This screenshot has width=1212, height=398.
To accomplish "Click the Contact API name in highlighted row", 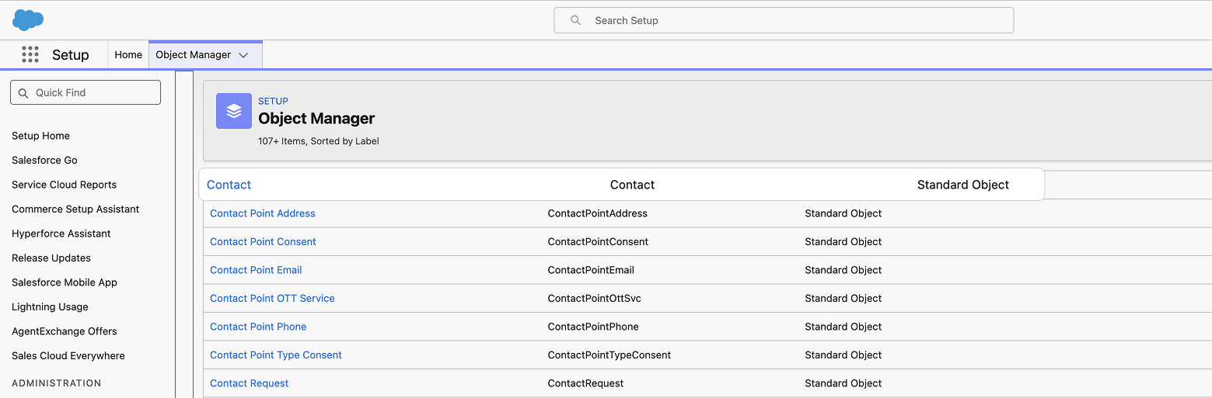I will (633, 185).
